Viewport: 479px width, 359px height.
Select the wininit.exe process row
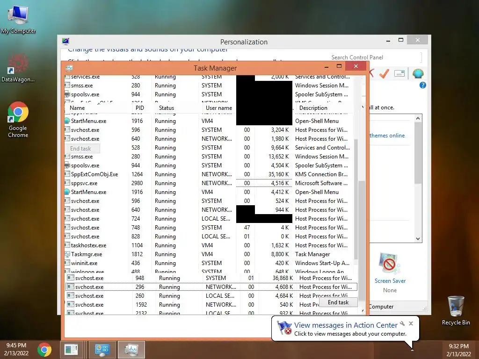point(209,263)
